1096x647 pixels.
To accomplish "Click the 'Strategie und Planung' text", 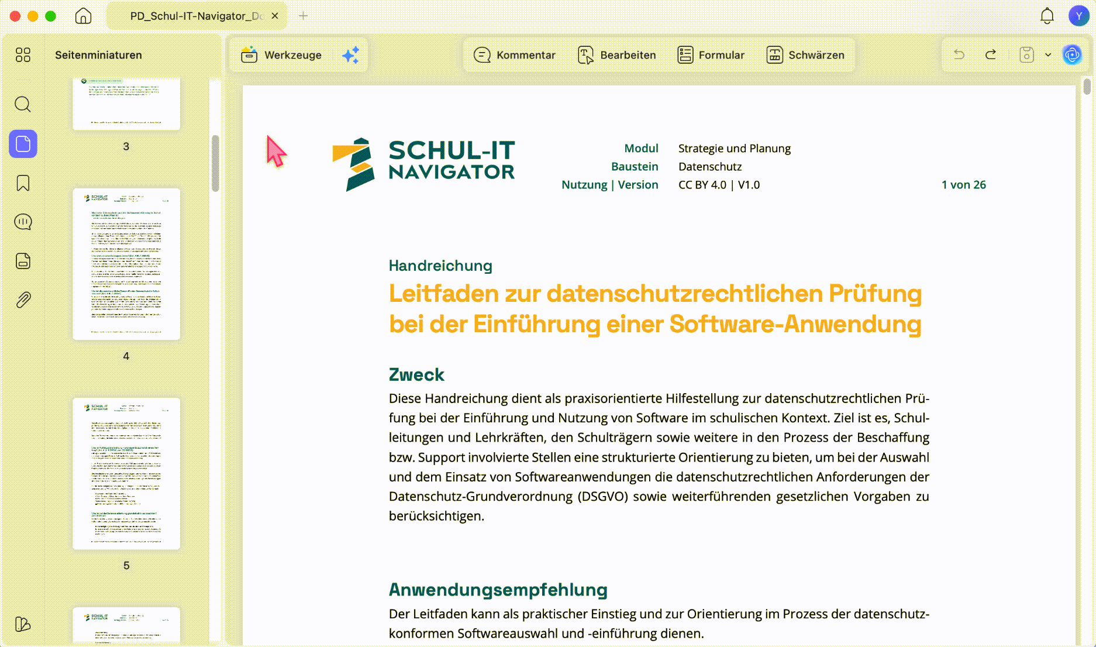I will 735,149.
